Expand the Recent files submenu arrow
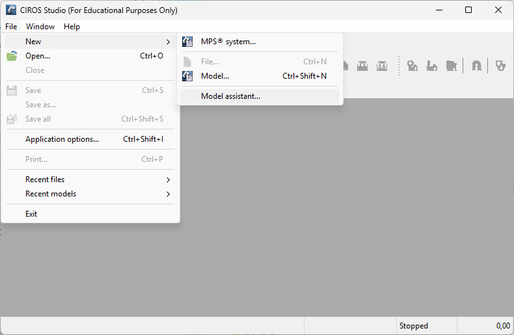This screenshot has width=514, height=335. 168,180
